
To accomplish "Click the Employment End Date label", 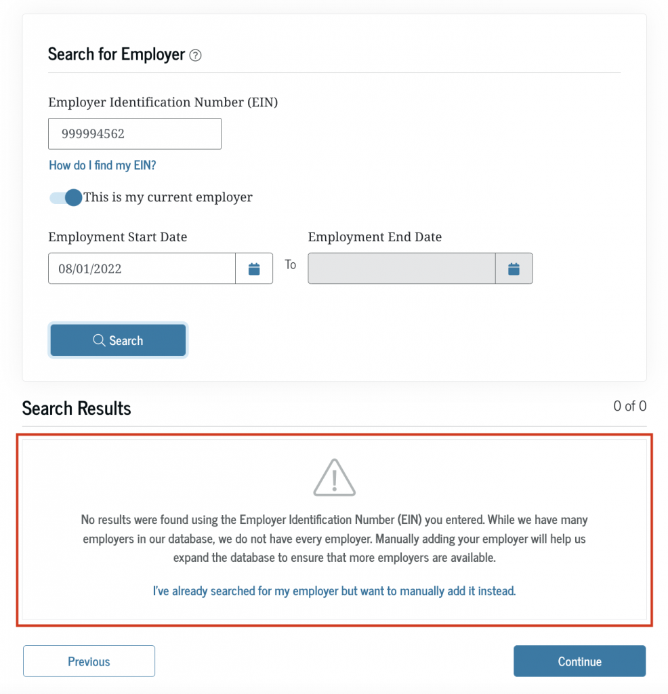I will point(375,237).
